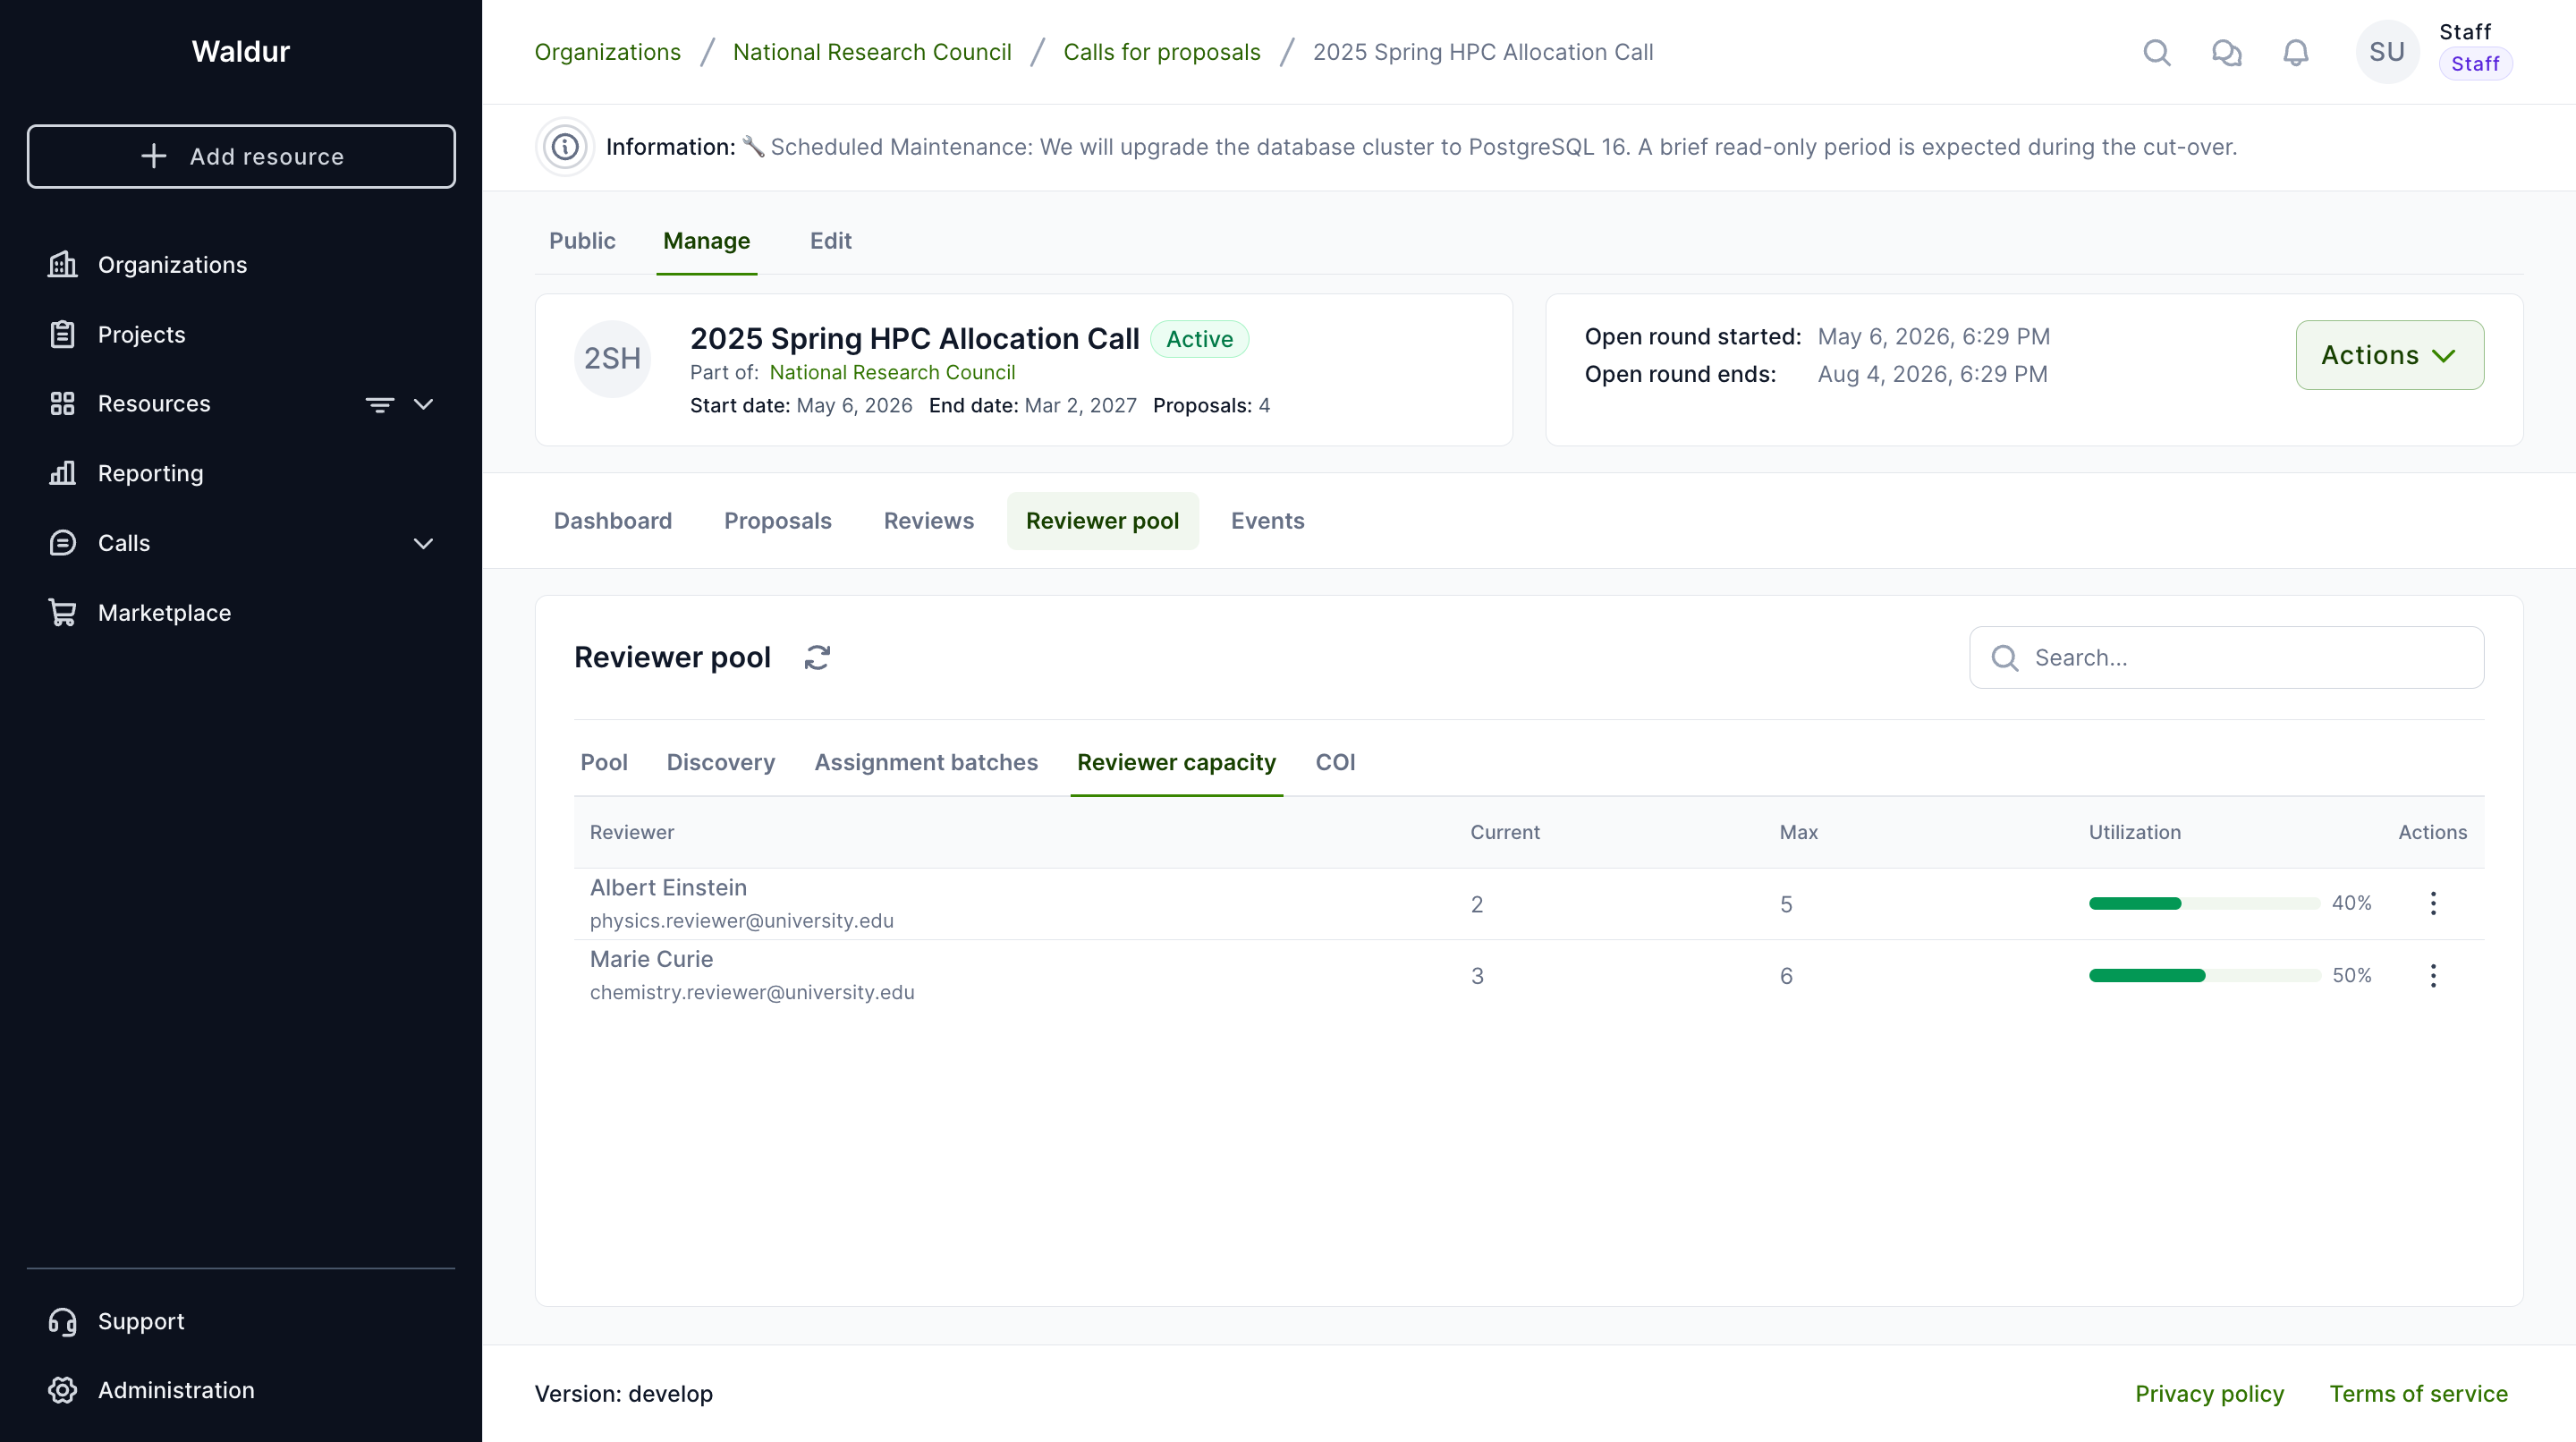Click the Max column header
This screenshot has height=1442, width=2576.
(x=1798, y=832)
